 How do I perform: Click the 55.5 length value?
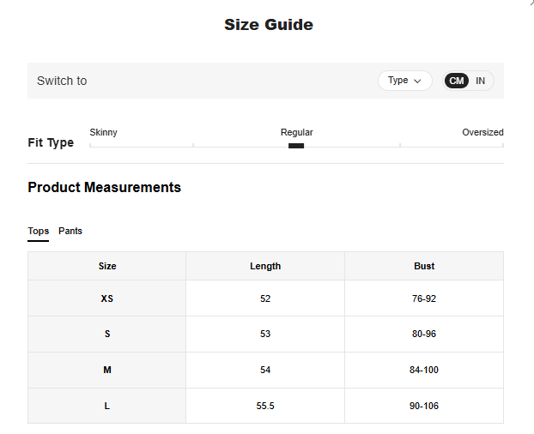click(265, 406)
